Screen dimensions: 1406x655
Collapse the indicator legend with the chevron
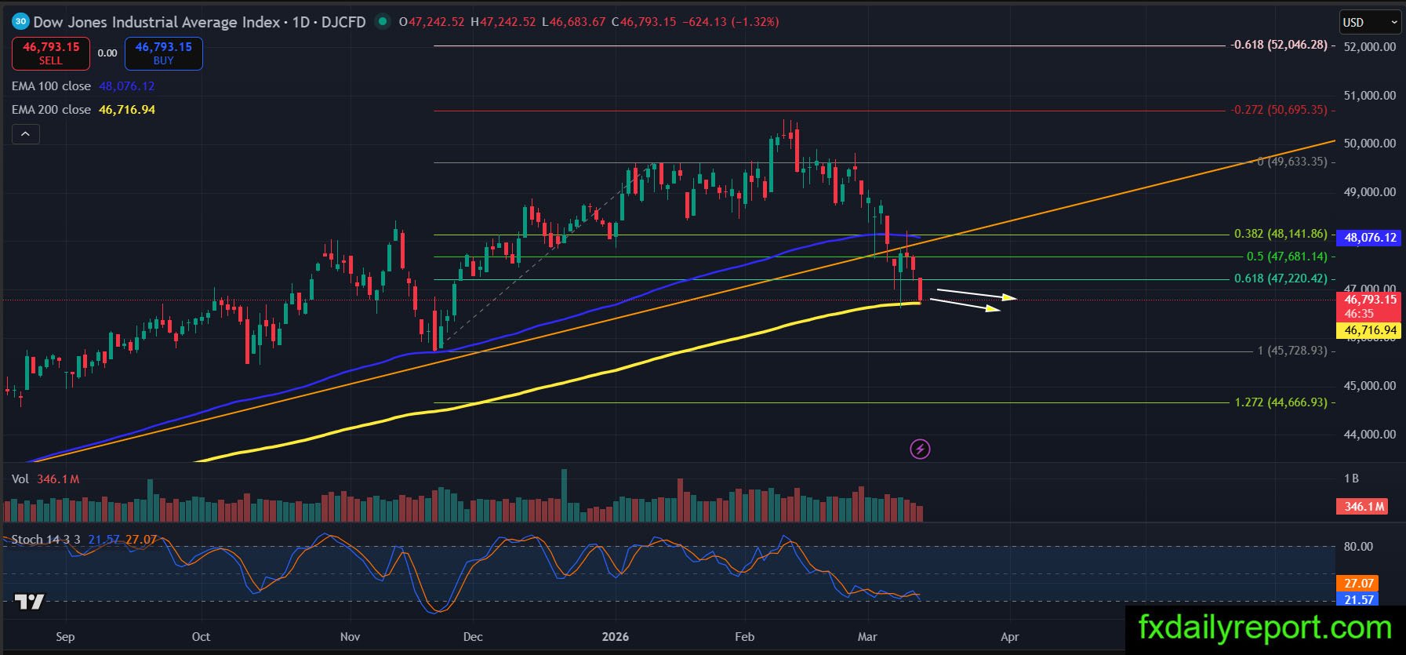(x=26, y=134)
